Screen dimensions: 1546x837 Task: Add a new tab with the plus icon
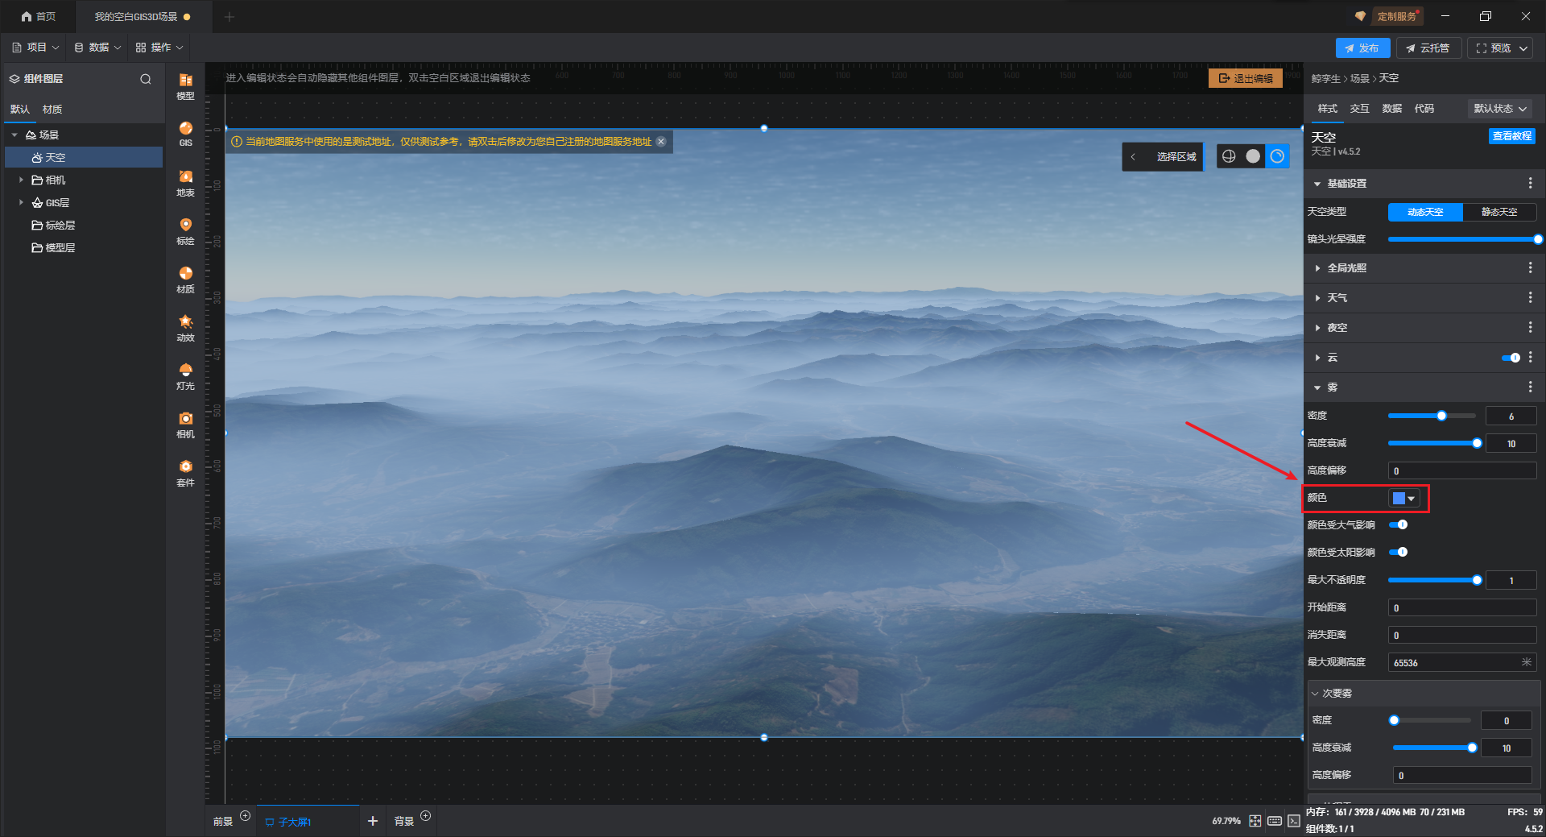[x=229, y=16]
